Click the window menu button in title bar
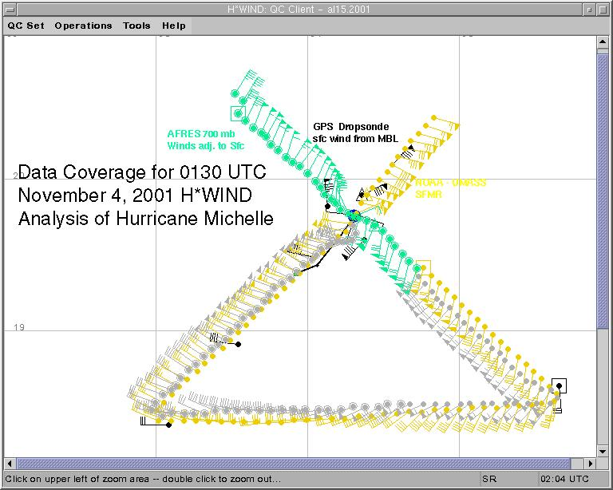 (x=9, y=8)
